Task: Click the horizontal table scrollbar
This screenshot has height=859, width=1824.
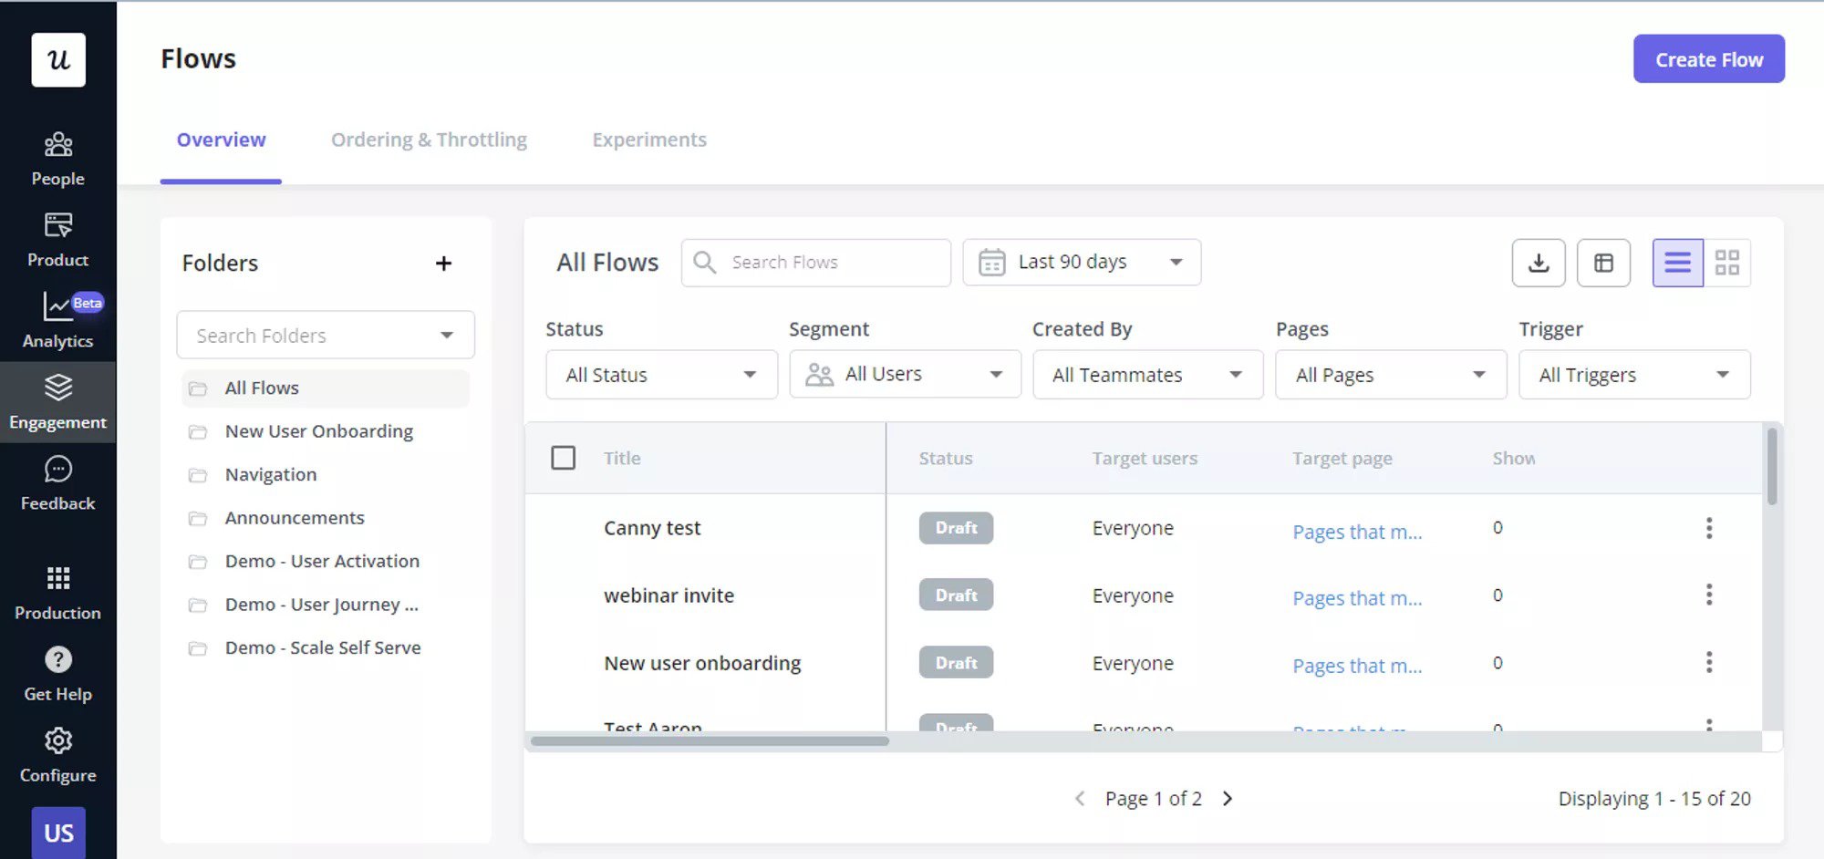Action: coord(710,741)
